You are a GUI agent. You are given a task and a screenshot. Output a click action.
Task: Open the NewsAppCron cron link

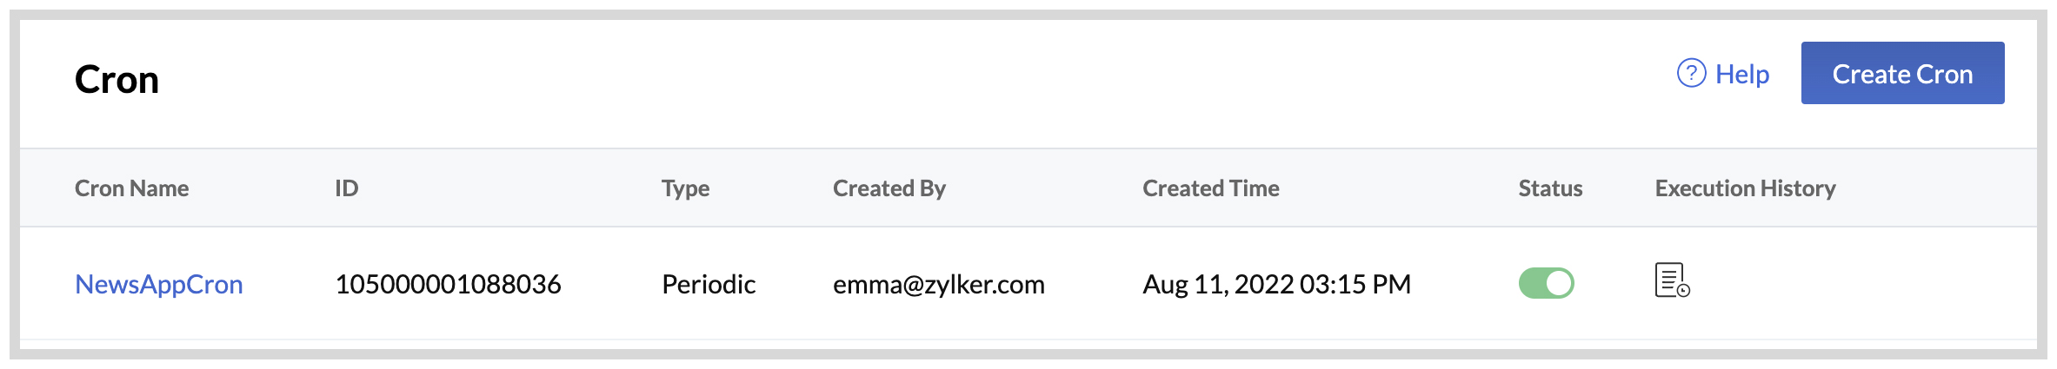[159, 284]
